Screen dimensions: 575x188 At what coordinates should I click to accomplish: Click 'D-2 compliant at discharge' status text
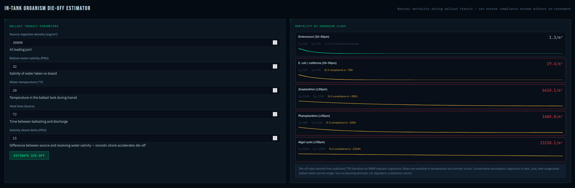point(341,44)
